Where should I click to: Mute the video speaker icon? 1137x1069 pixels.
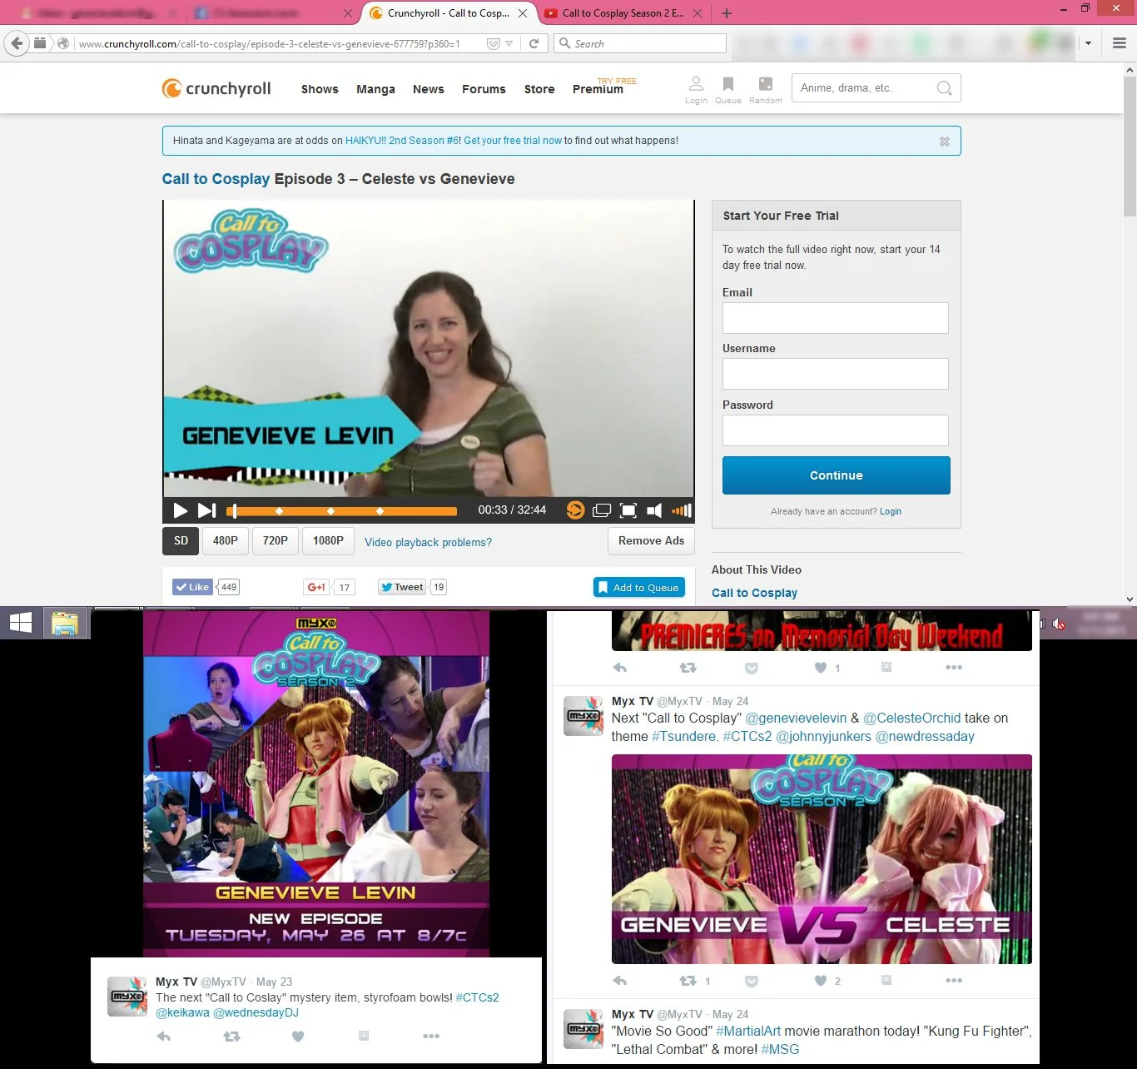(x=655, y=510)
